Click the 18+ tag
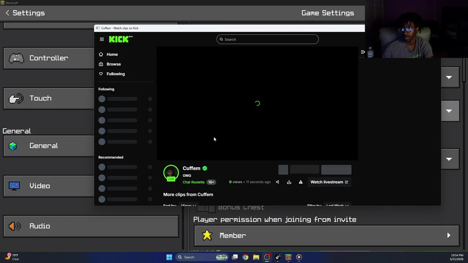Image resolution: width=468 pixels, height=263 pixels. point(211,182)
